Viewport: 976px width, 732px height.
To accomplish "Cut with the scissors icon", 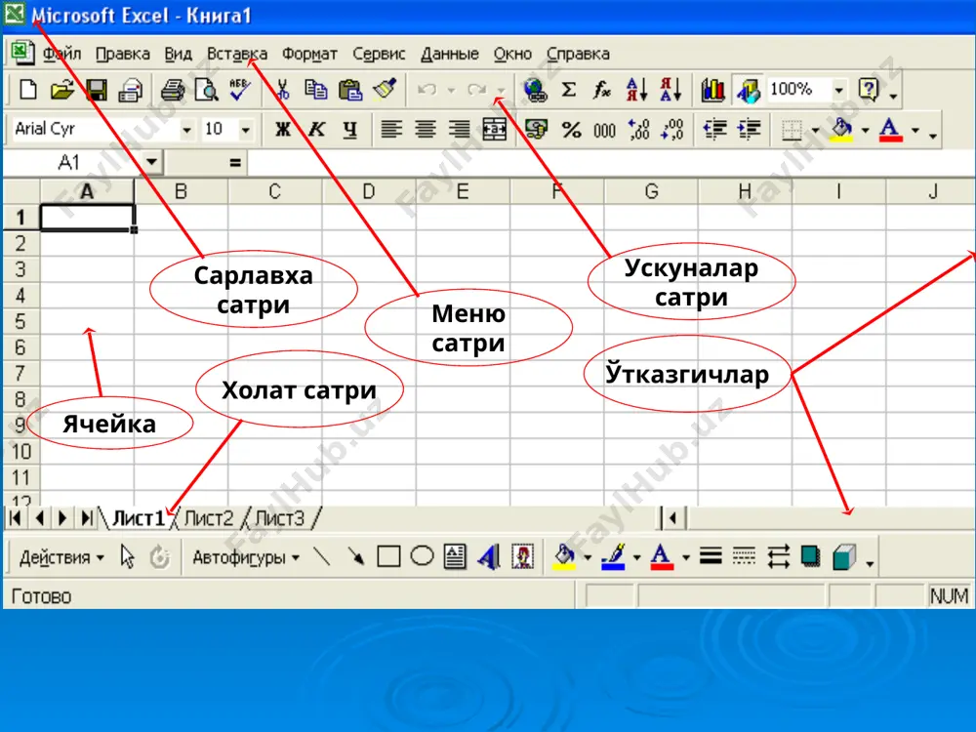I will [x=283, y=90].
